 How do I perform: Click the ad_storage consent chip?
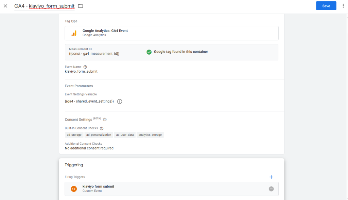click(x=74, y=135)
